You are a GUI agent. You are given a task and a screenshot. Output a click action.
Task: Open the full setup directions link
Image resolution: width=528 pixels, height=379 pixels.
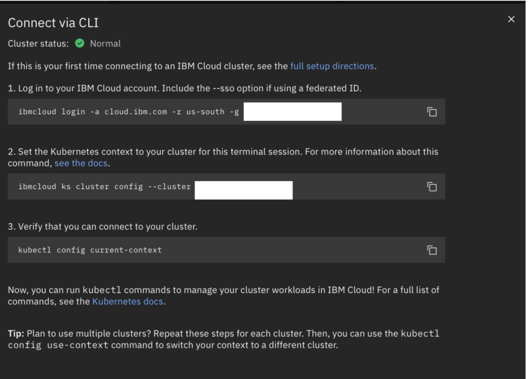coord(332,66)
